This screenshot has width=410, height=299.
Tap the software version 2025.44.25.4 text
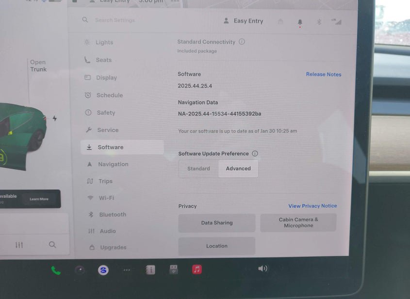pyautogui.click(x=195, y=86)
